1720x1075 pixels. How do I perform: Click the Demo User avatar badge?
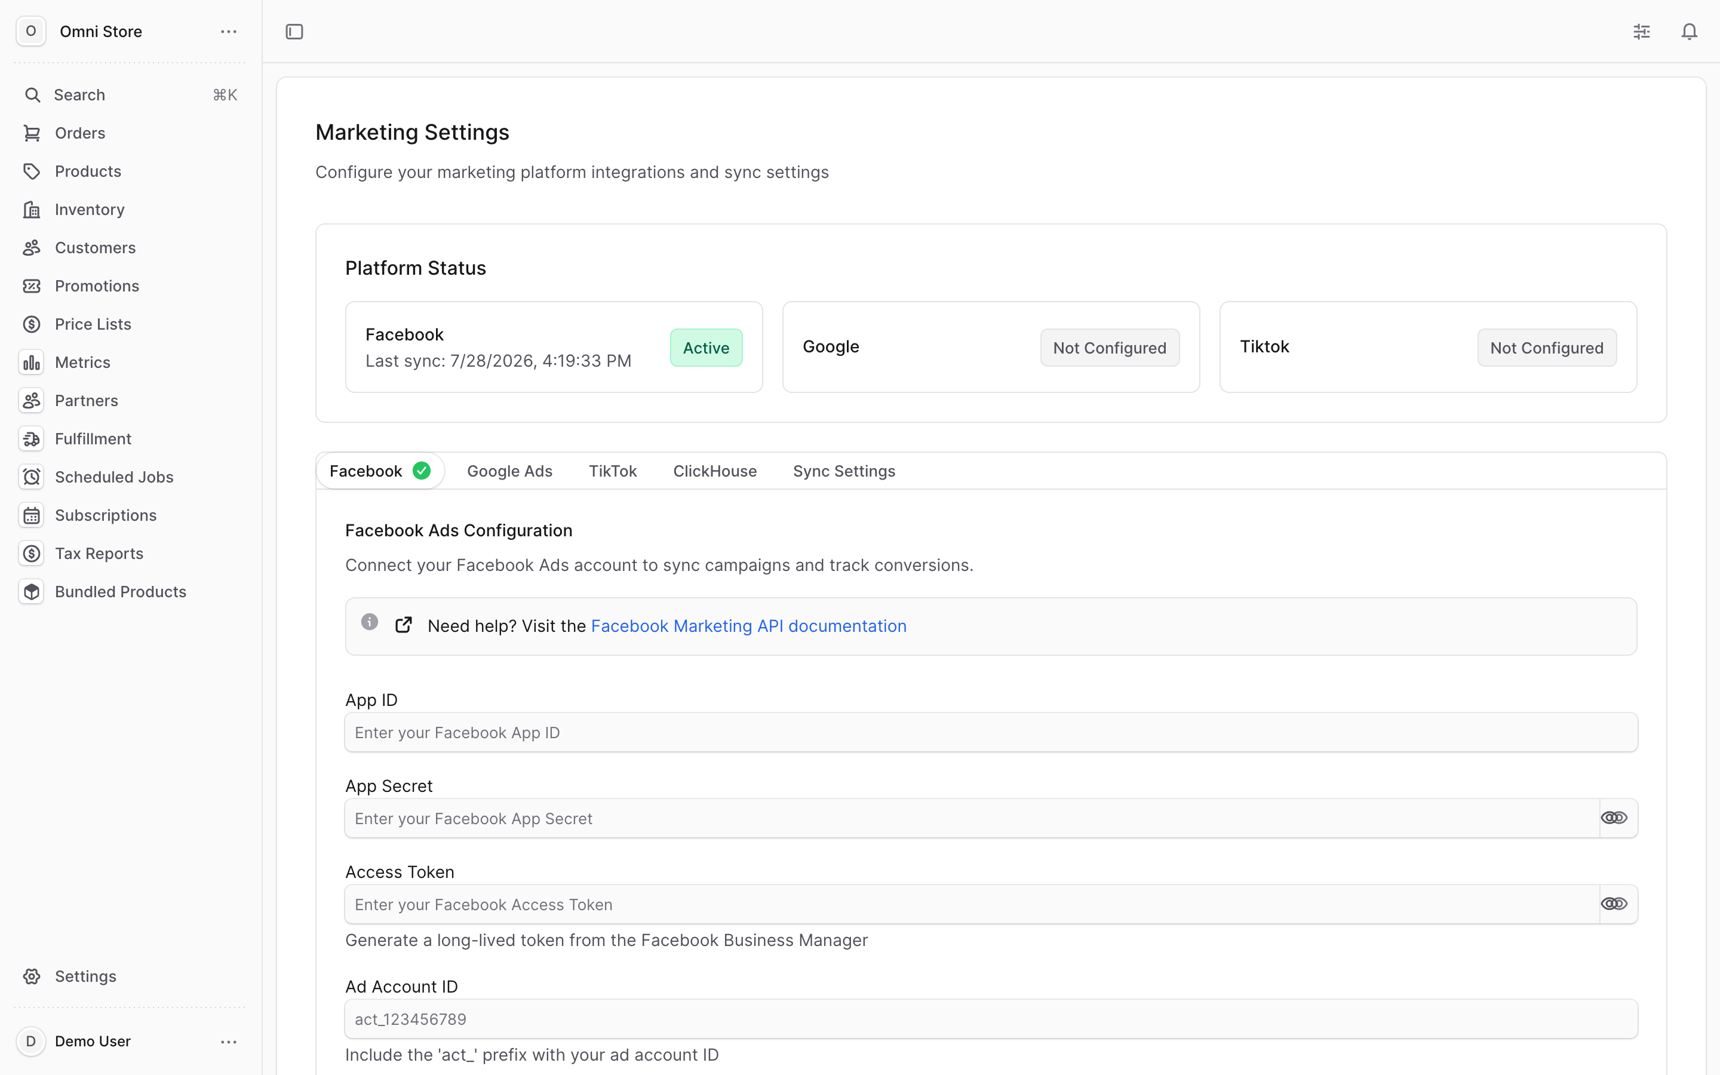coord(30,1042)
